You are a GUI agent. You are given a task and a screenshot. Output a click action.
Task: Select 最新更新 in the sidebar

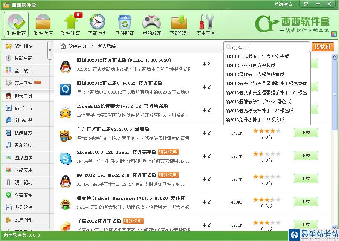coord(24,58)
